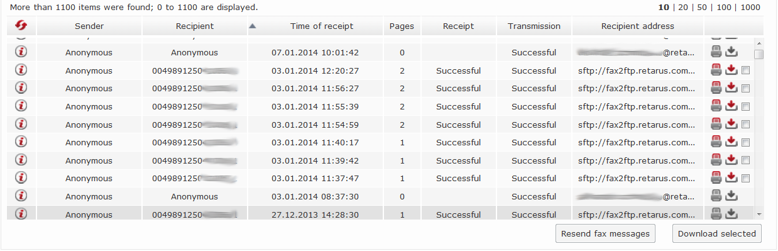Print the fax received at 11:37:47

[x=716, y=178]
